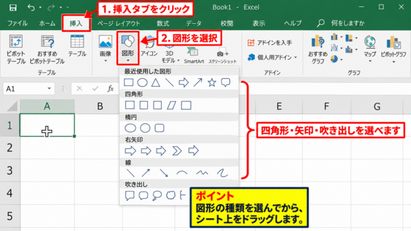
Task: Open the ヘルプ tab
Action: pyautogui.click(x=293, y=23)
